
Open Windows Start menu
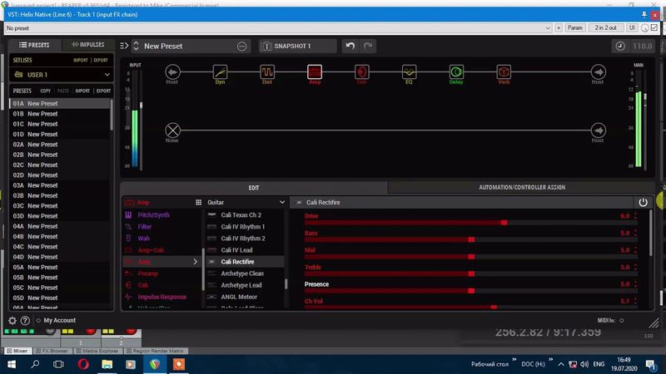[x=12, y=364]
